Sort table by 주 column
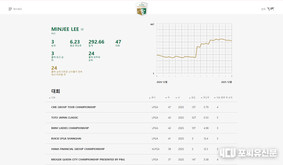Viewport: 283px width, 165px height. coord(168,97)
